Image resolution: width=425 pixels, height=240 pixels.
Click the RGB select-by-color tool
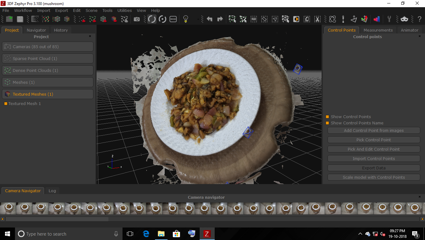(253, 19)
